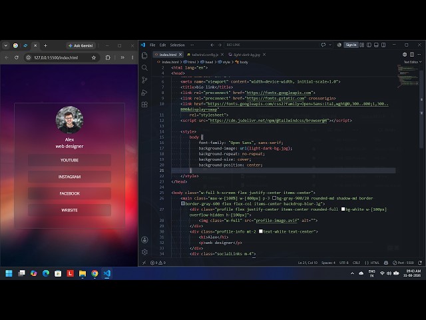Open a new Chrome tab
This screenshot has width=426, height=320.
point(45,46)
